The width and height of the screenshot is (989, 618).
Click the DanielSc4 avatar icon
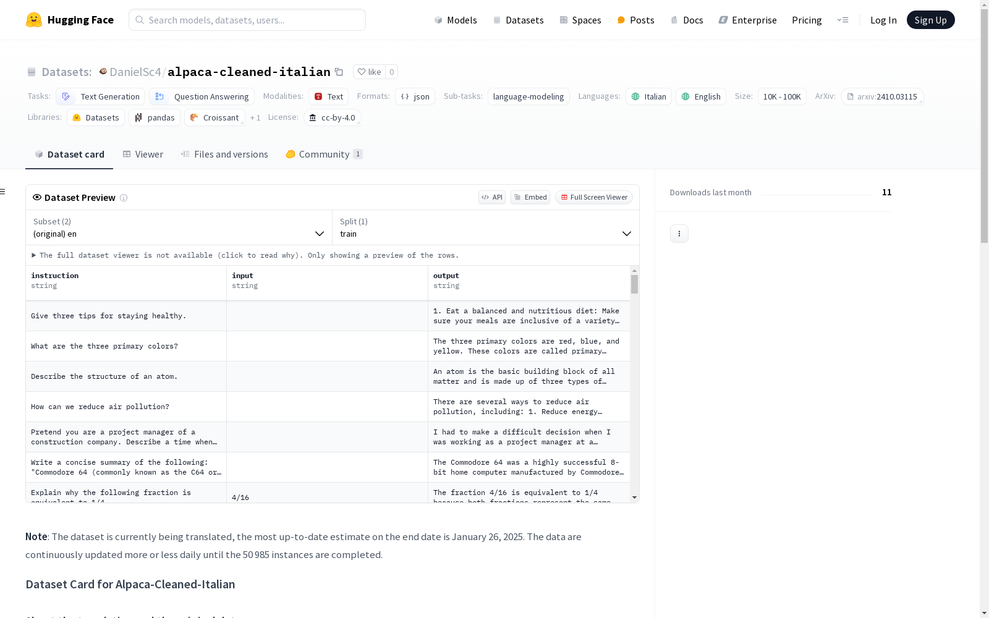[103, 72]
